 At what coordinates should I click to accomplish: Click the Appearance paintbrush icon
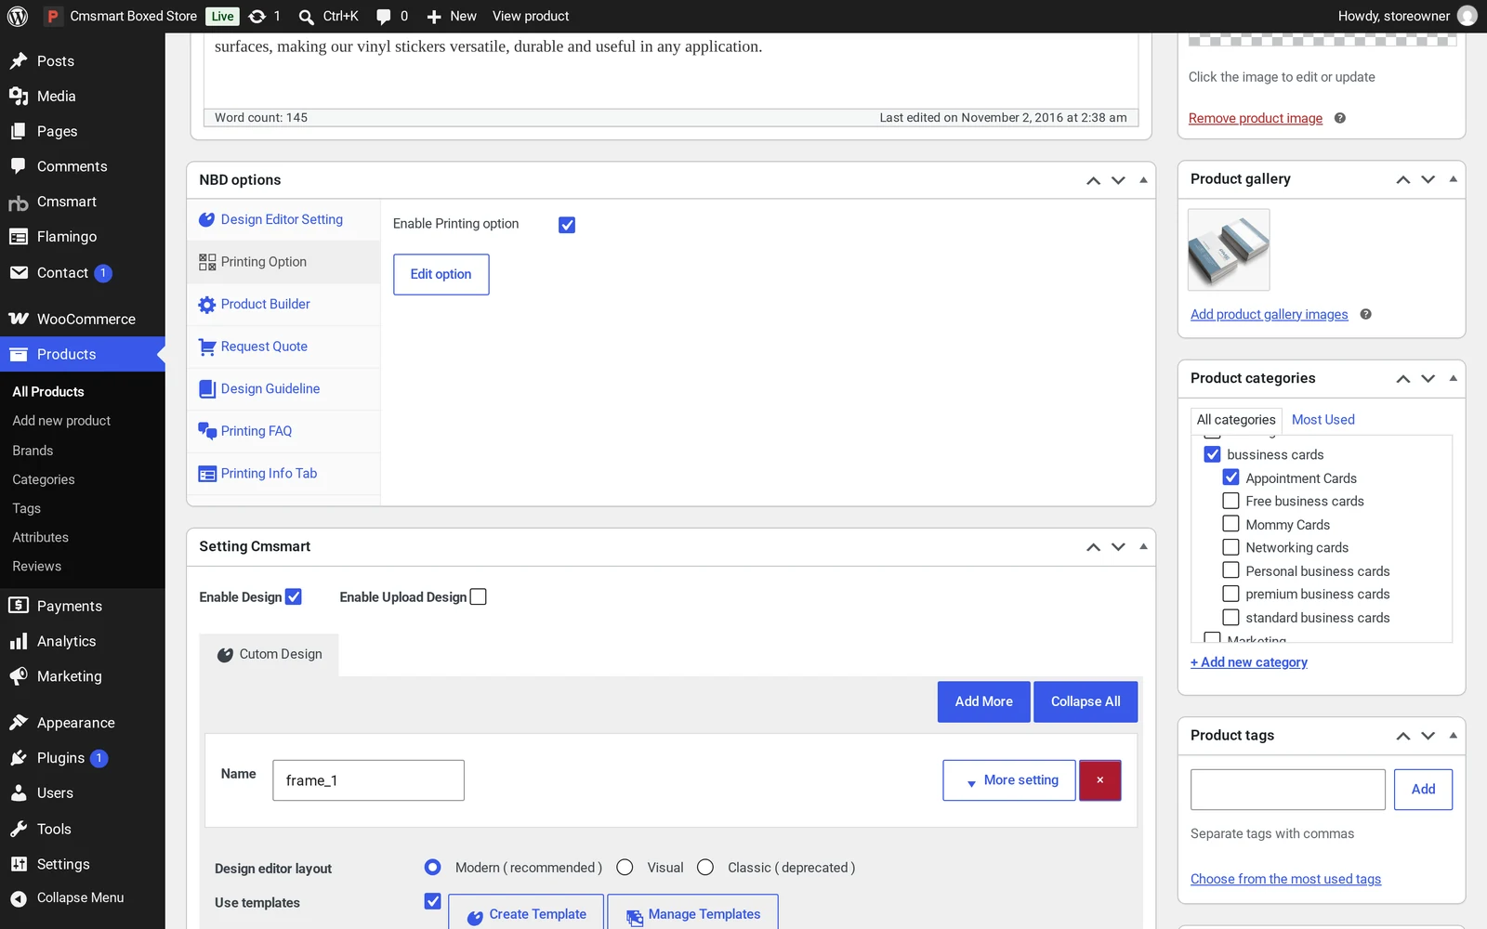click(19, 723)
